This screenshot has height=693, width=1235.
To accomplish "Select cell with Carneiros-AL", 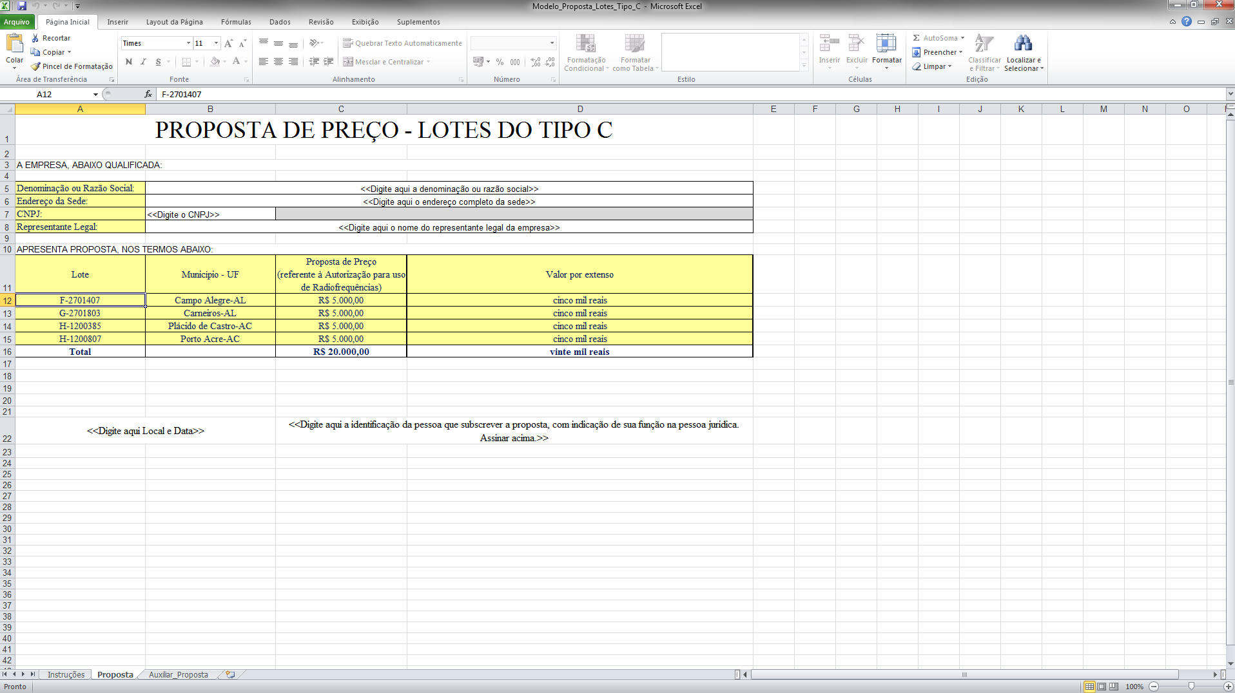I will coord(210,313).
